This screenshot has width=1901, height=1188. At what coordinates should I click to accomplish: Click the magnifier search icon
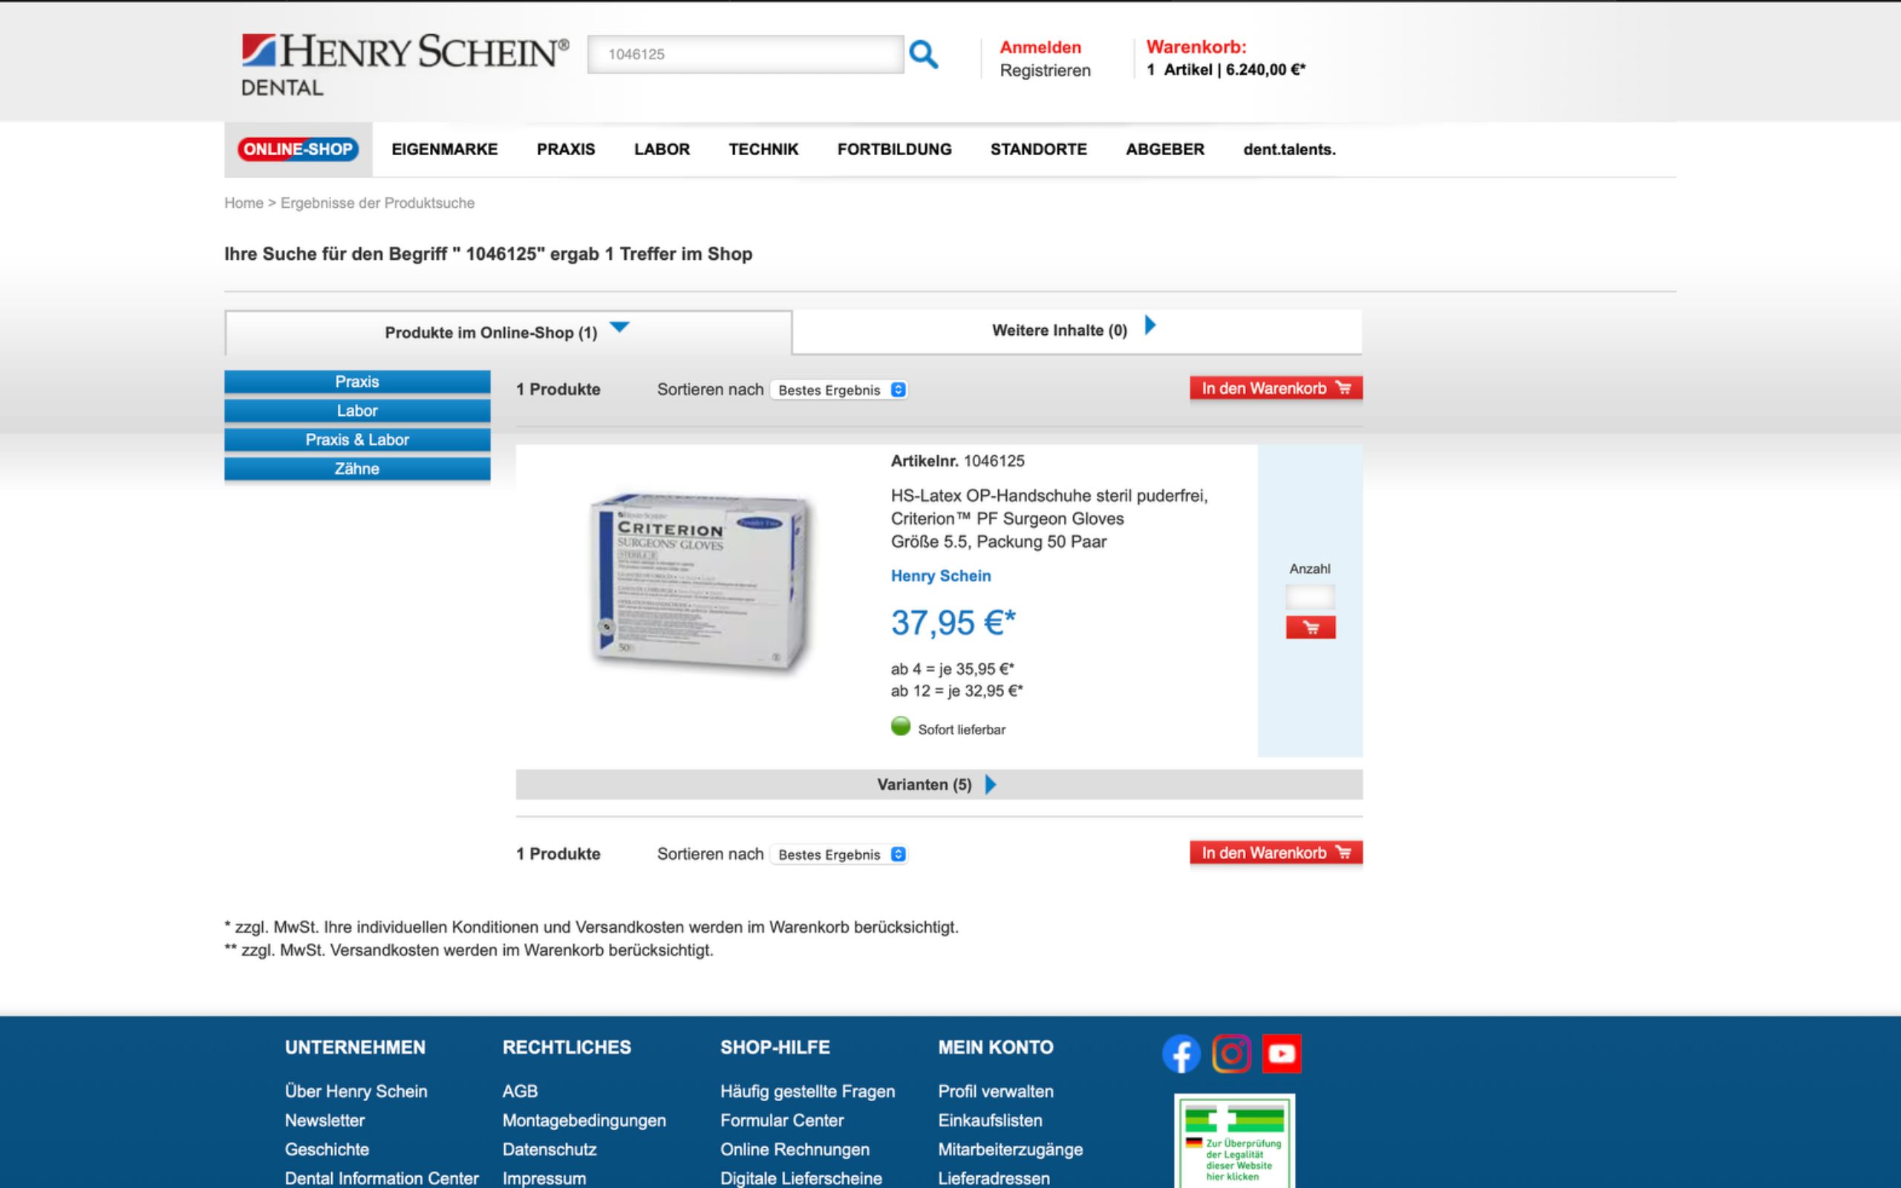click(x=923, y=54)
